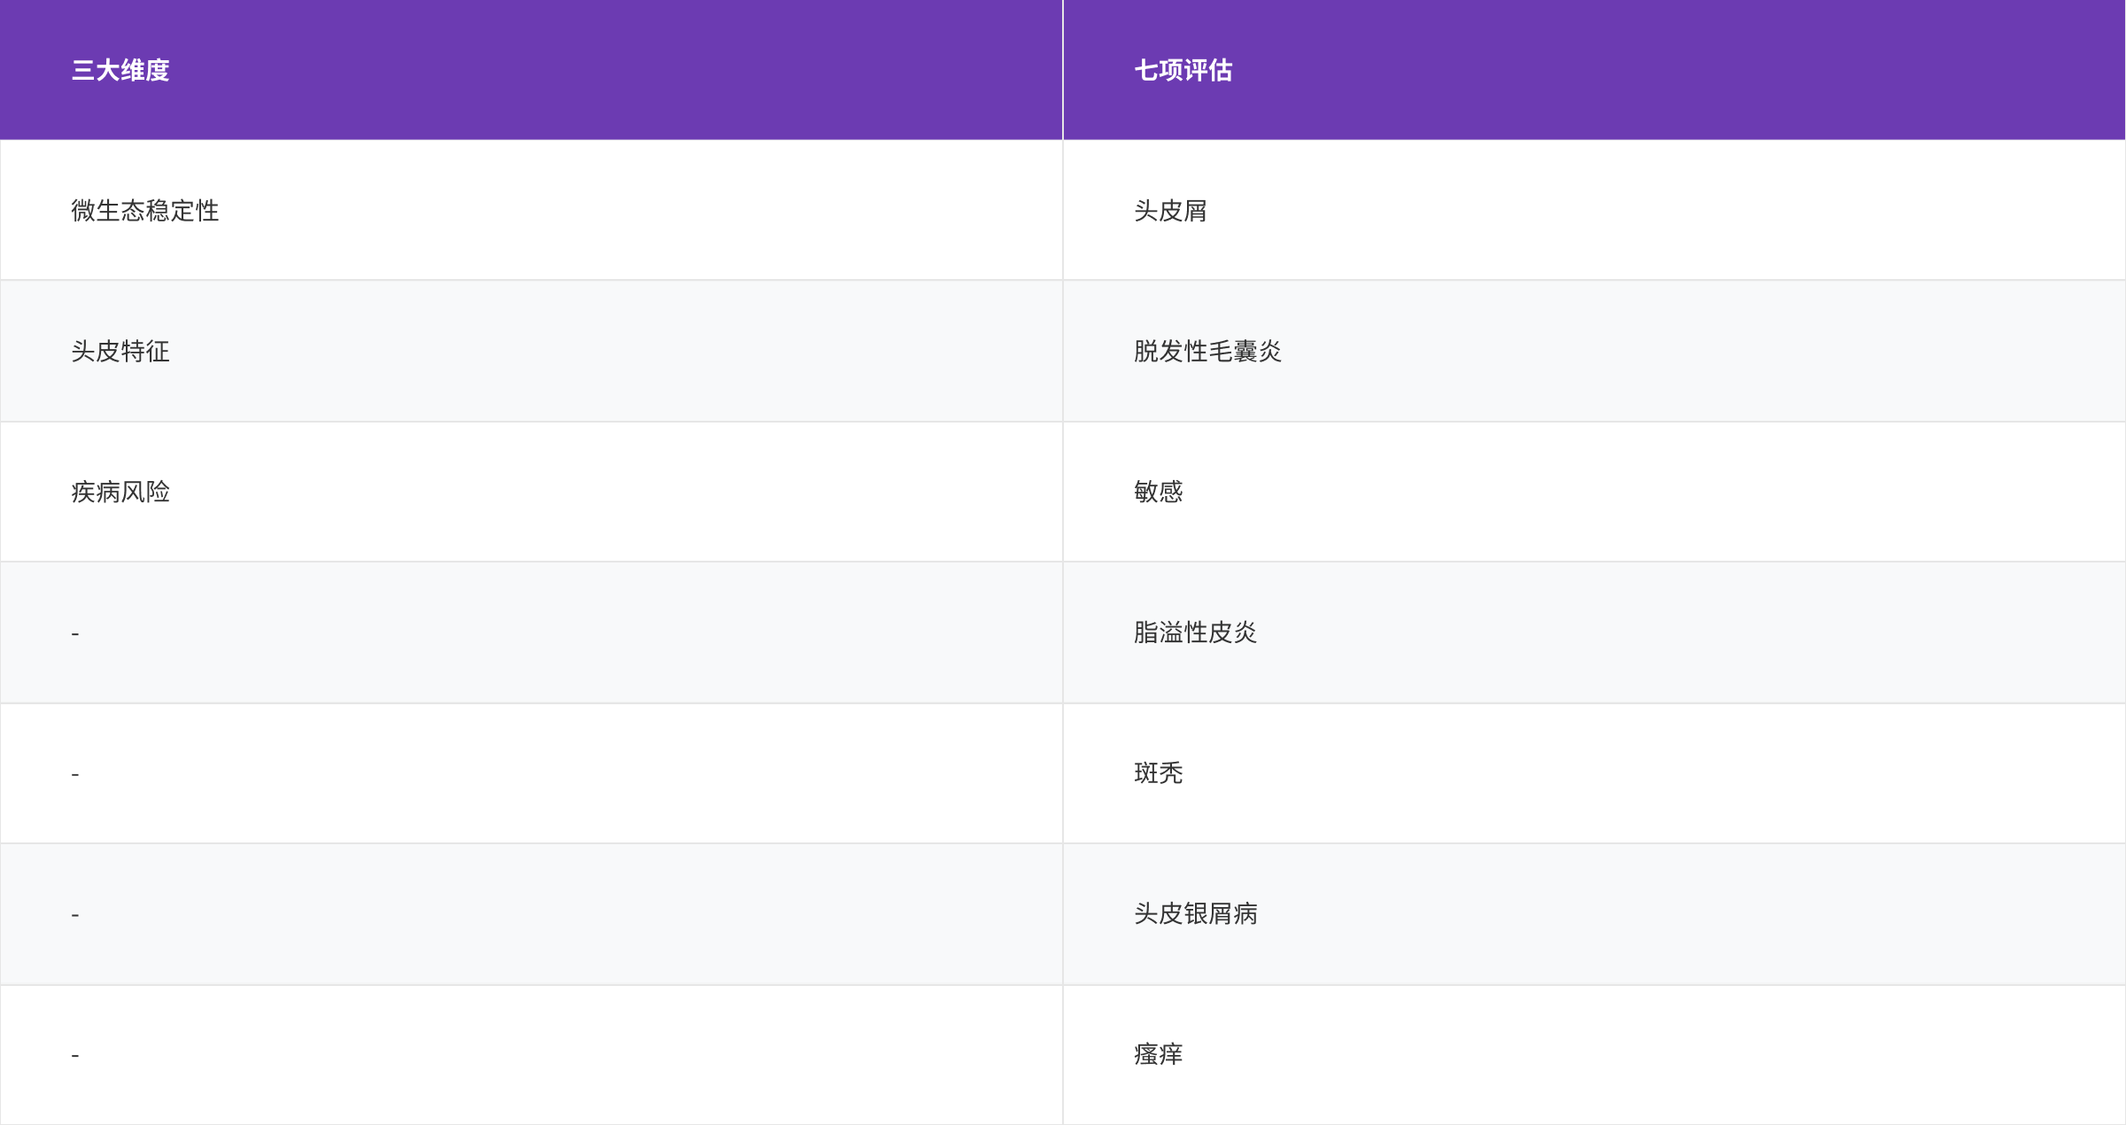Click the 七项评估 column header
Viewport: 2126px width, 1125px height.
pyautogui.click(x=1183, y=70)
